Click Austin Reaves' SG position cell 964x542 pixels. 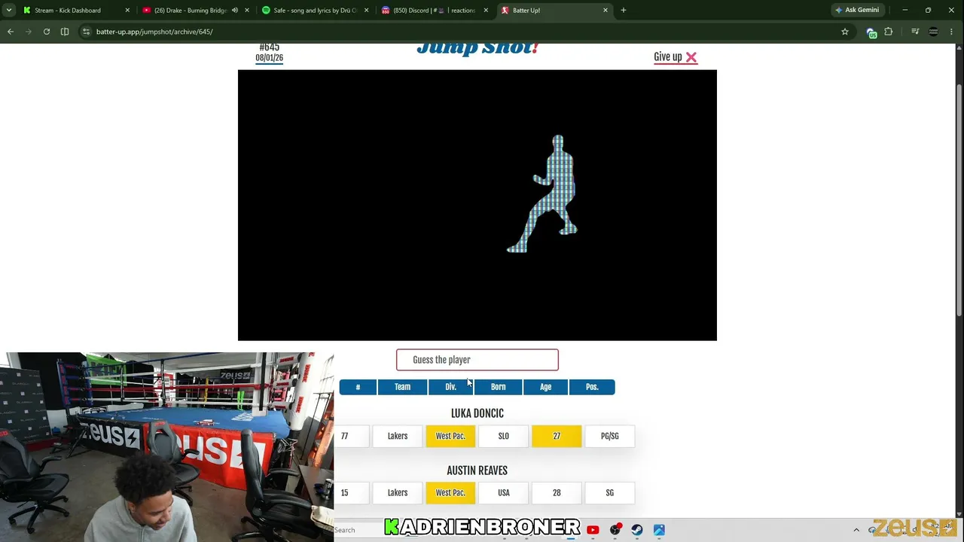tap(610, 493)
